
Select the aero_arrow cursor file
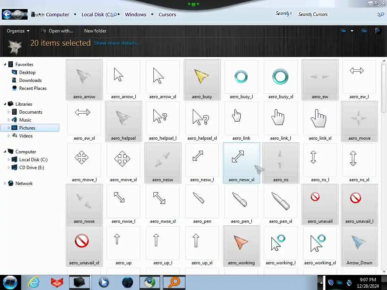(84, 80)
